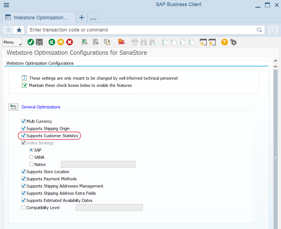Click the General Optimizations collapse button

tap(14, 107)
